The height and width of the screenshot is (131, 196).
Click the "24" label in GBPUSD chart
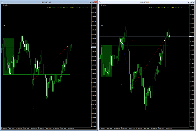pos(4,26)
